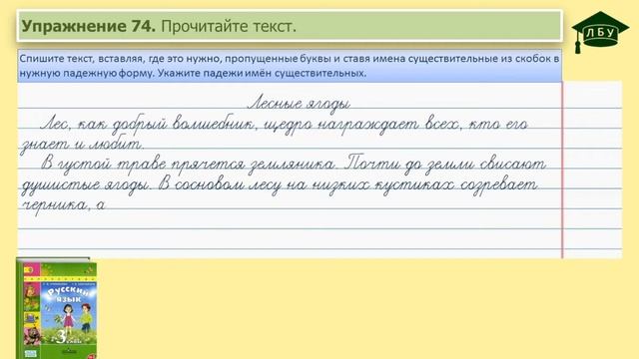Image resolution: width=639 pixels, height=359 pixels.
Task: Click the text "Прочитайте текст."
Action: pos(229,26)
